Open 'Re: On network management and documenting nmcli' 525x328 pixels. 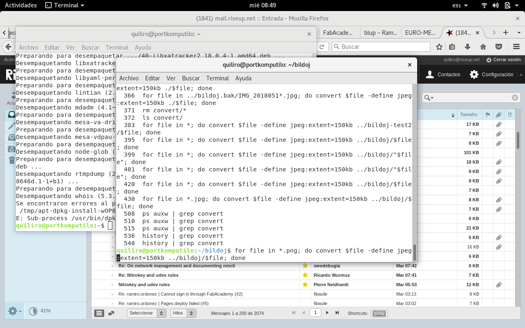pyautogui.click(x=177, y=266)
